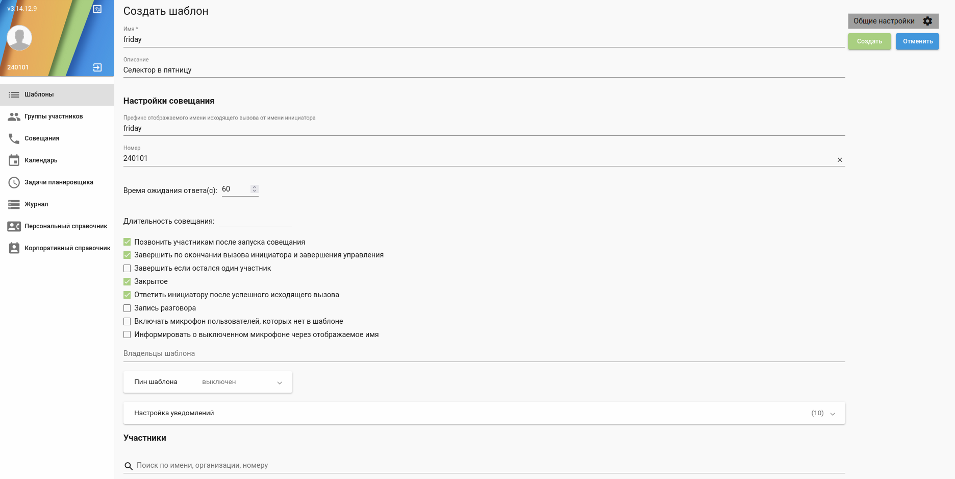Uncheck the Закрытое checkbox

127,281
